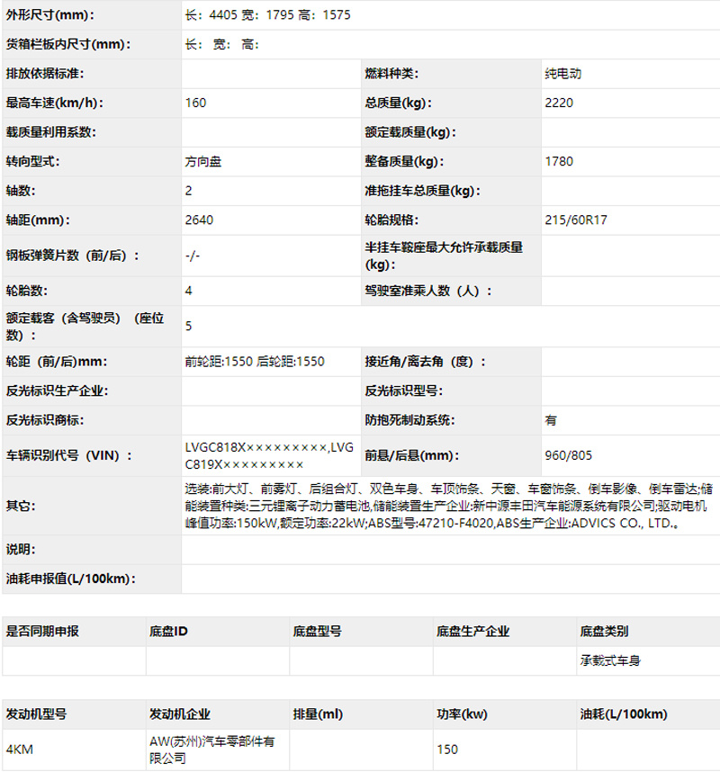Click the ABS value 有
The width and height of the screenshot is (720, 772).
click(x=551, y=420)
